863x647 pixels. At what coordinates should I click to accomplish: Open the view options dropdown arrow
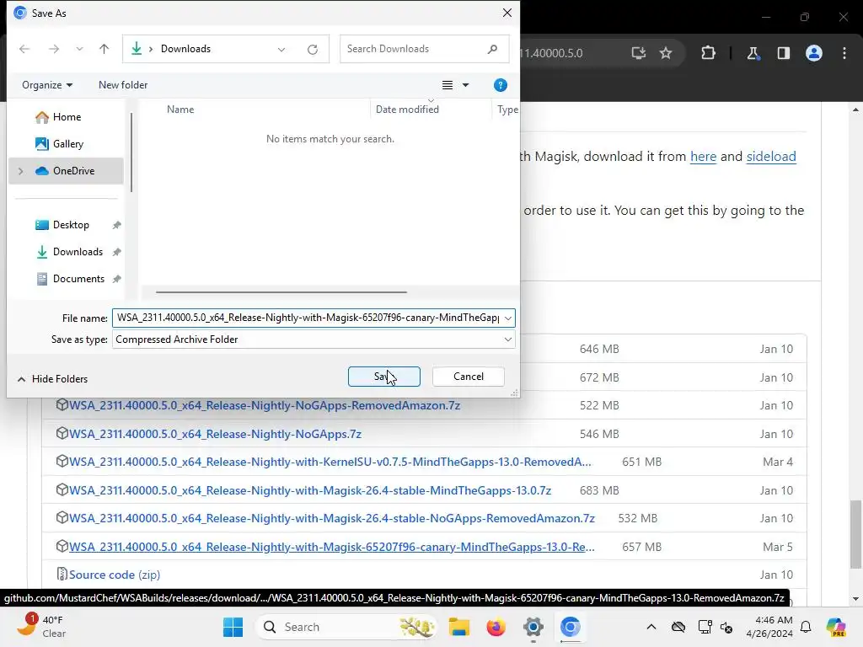point(465,85)
